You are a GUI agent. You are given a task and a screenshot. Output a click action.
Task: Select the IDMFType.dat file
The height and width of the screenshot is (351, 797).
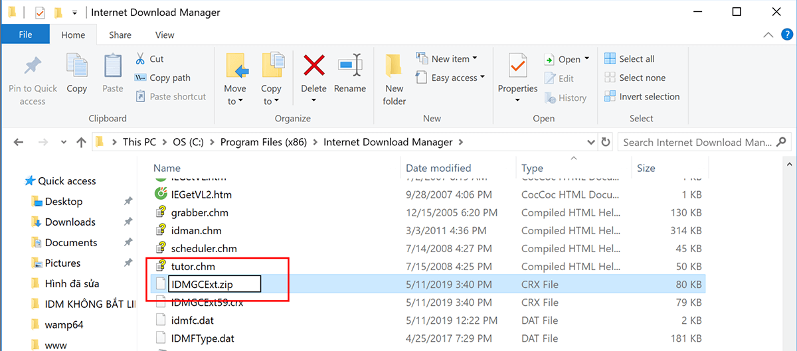[x=203, y=338]
